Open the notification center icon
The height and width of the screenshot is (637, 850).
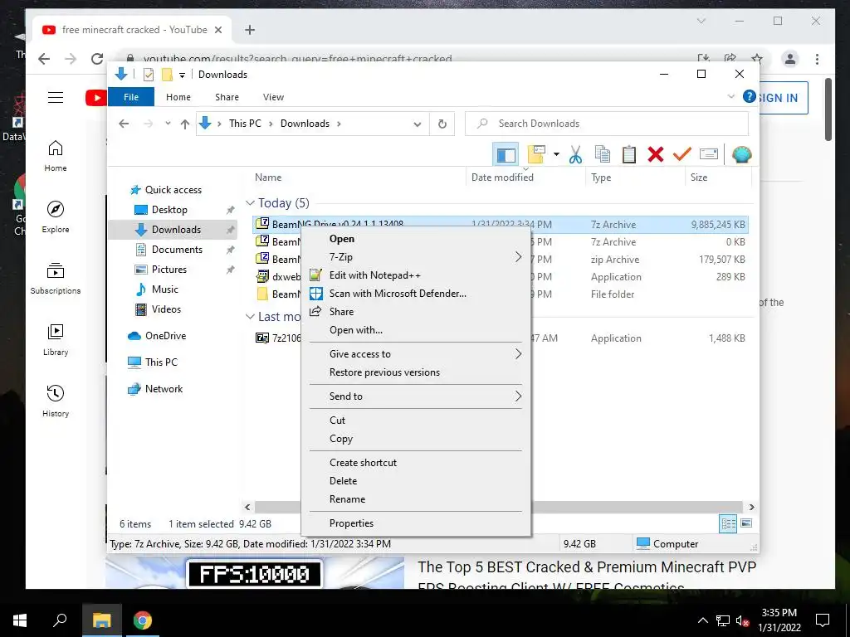(823, 620)
